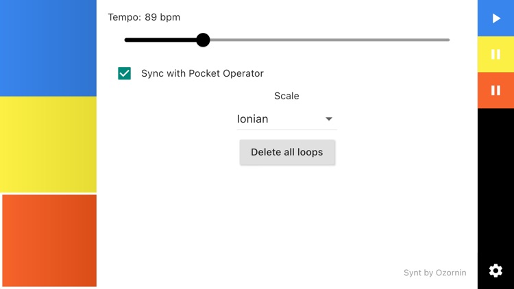Click the Scale heading text

click(x=286, y=96)
